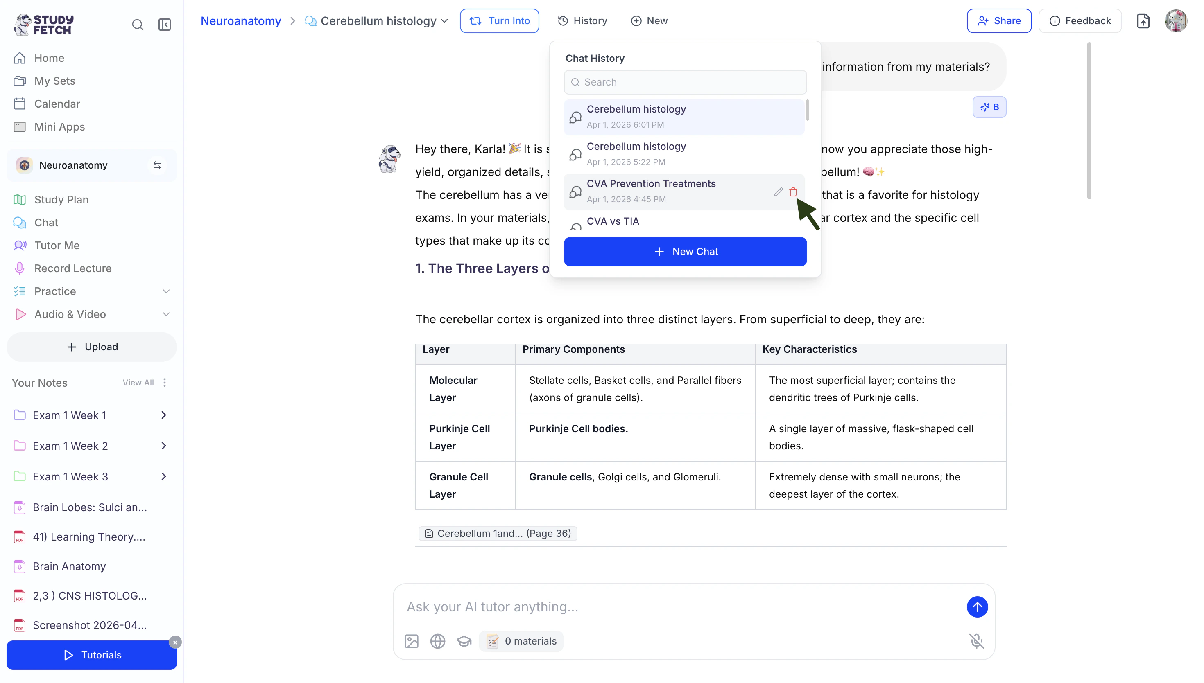Expand the Audio & Video section
Image resolution: width=1204 pixels, height=683 pixels.
166,314
